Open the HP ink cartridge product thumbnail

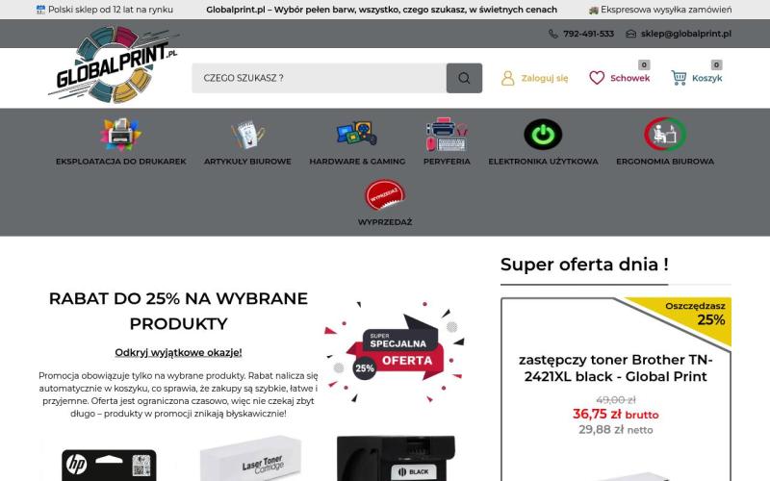(x=109, y=463)
